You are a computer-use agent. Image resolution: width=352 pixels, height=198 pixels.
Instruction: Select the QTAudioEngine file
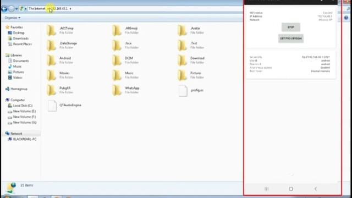point(64,105)
